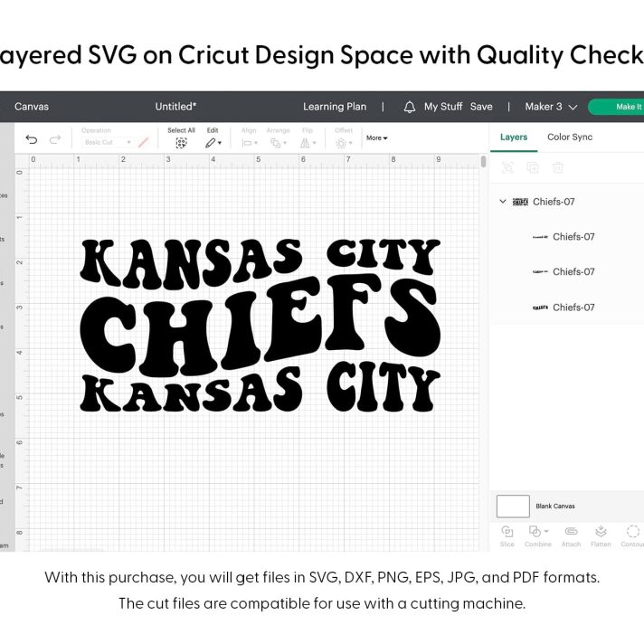Viewport: 644px width, 644px height.
Task: Click the Untitled* project title
Action: coord(175,107)
